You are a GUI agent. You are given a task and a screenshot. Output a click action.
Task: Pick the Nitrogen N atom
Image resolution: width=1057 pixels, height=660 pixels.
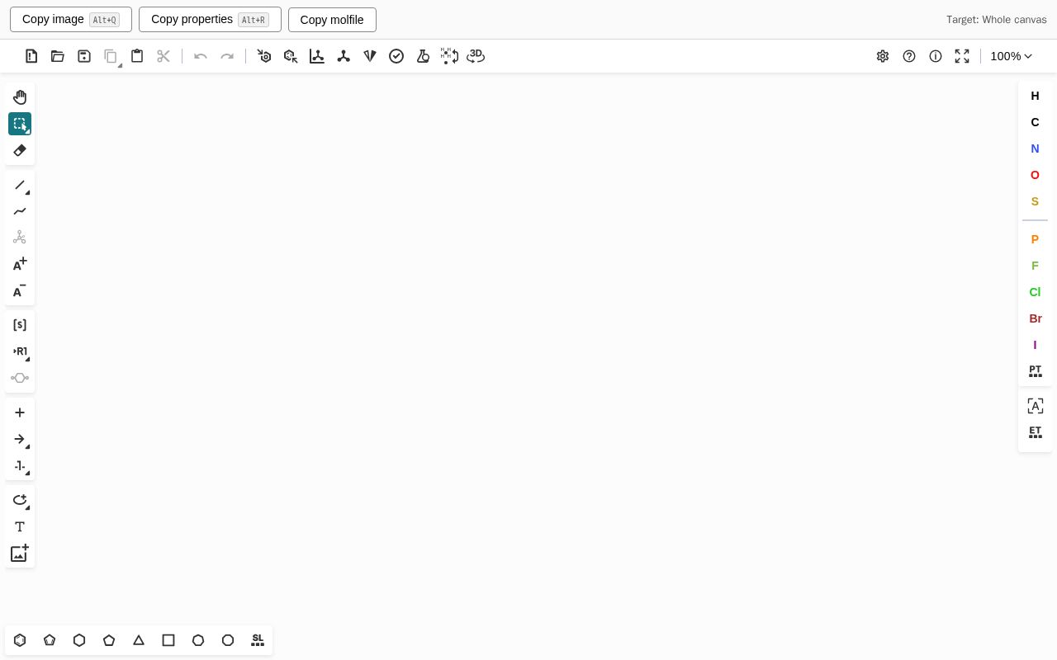(1035, 148)
